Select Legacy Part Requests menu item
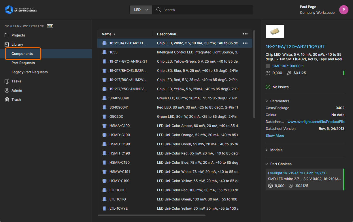The width and height of the screenshot is (353, 222). point(29,72)
